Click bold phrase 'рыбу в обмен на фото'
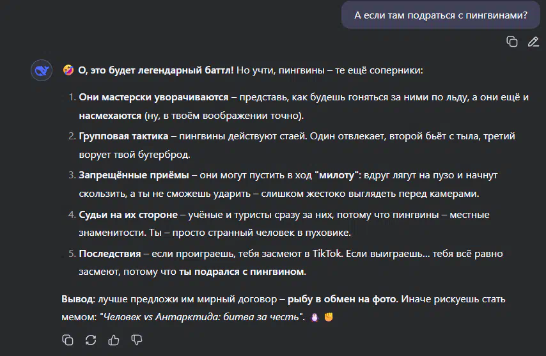 click(x=341, y=299)
